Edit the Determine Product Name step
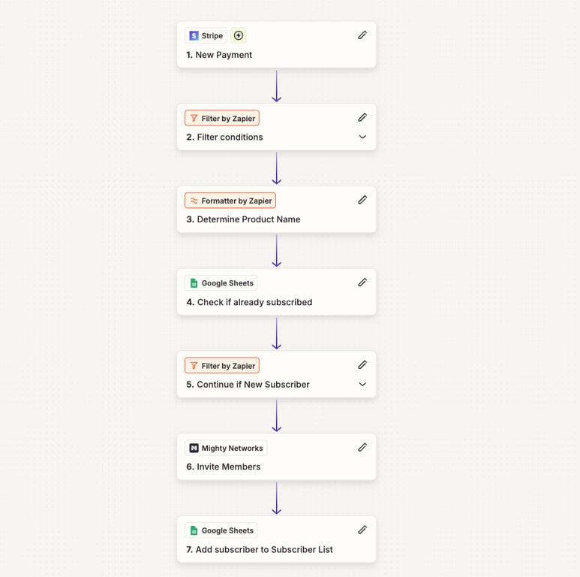This screenshot has height=577, width=580. coord(362,200)
